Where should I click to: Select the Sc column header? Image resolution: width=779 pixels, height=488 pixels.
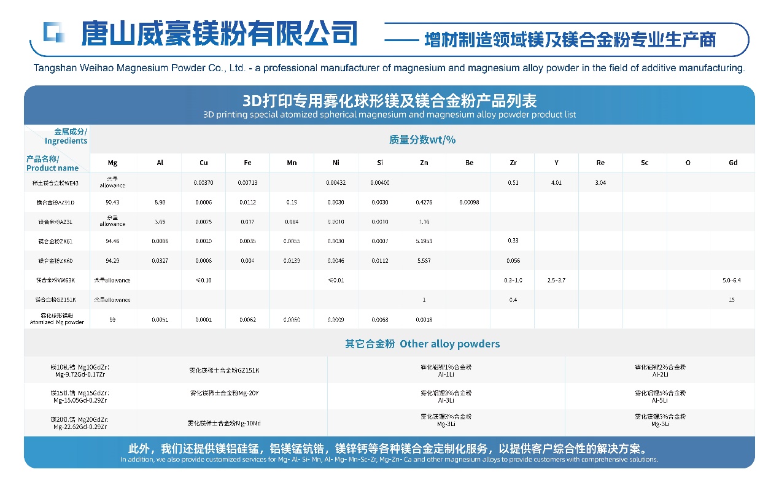[645, 163]
